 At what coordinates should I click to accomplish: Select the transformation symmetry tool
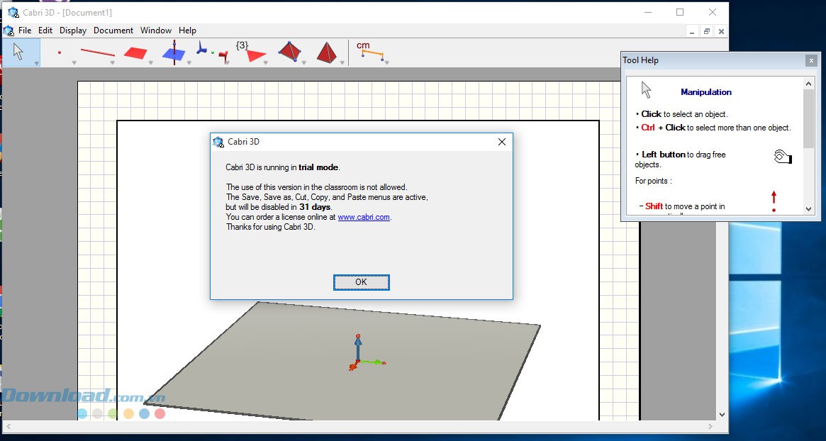pos(212,52)
